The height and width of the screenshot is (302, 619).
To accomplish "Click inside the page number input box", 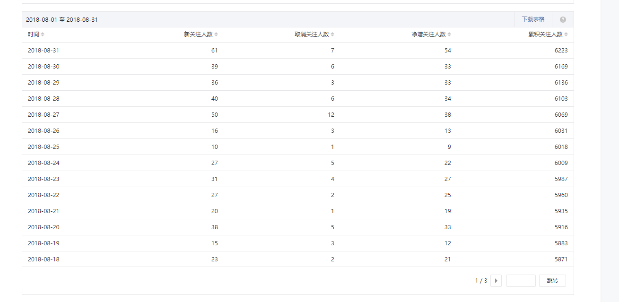I will 521,280.
